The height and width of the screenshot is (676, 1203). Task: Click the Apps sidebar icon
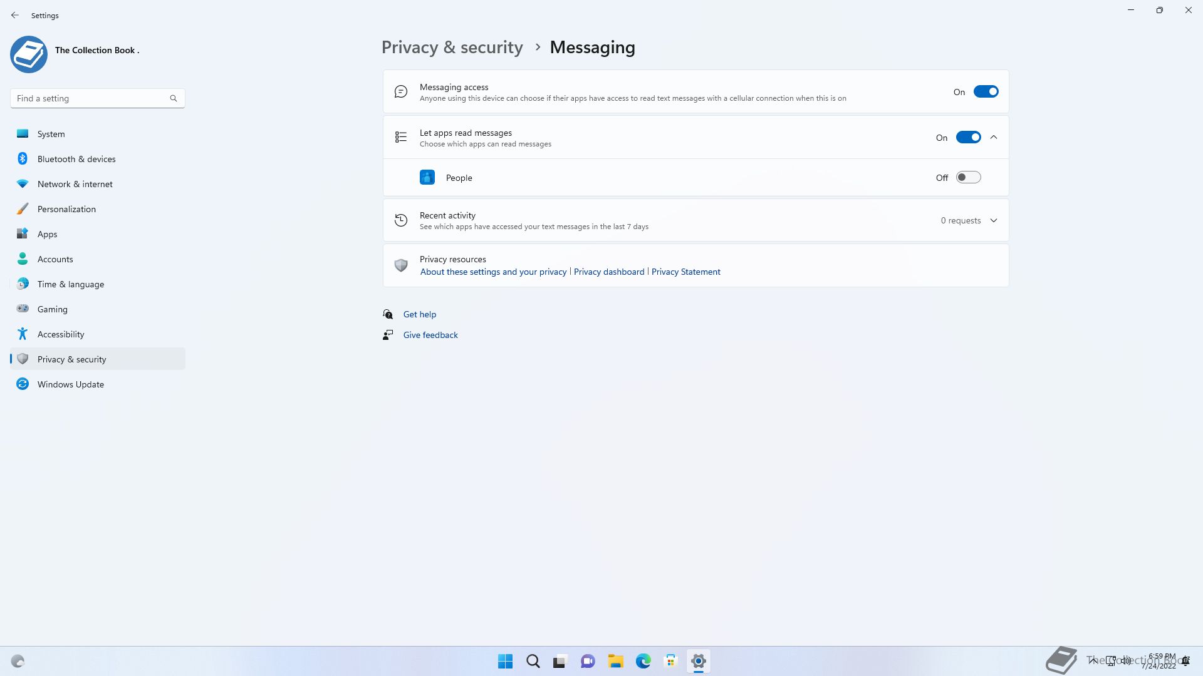(x=23, y=233)
